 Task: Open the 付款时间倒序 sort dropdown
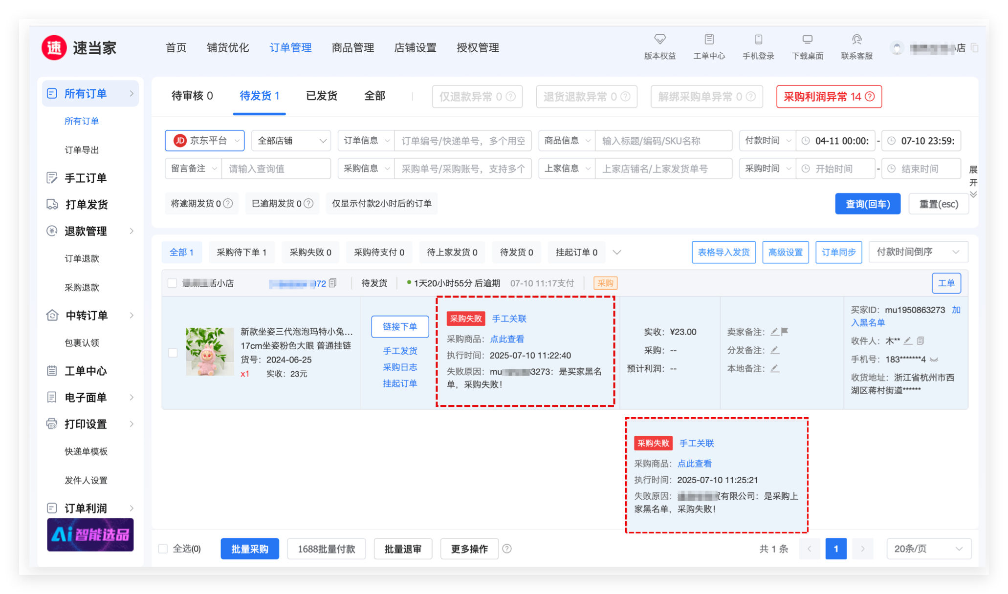point(918,252)
